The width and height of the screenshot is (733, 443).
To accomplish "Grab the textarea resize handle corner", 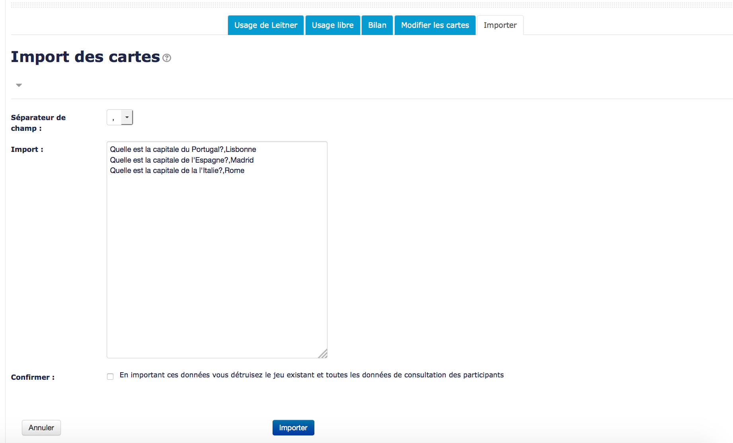I will click(x=323, y=354).
